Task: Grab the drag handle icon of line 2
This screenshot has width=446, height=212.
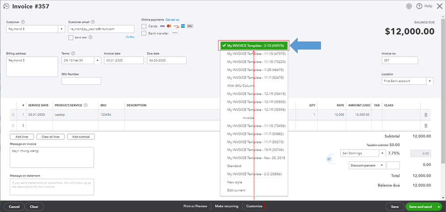Action: pos(13,126)
